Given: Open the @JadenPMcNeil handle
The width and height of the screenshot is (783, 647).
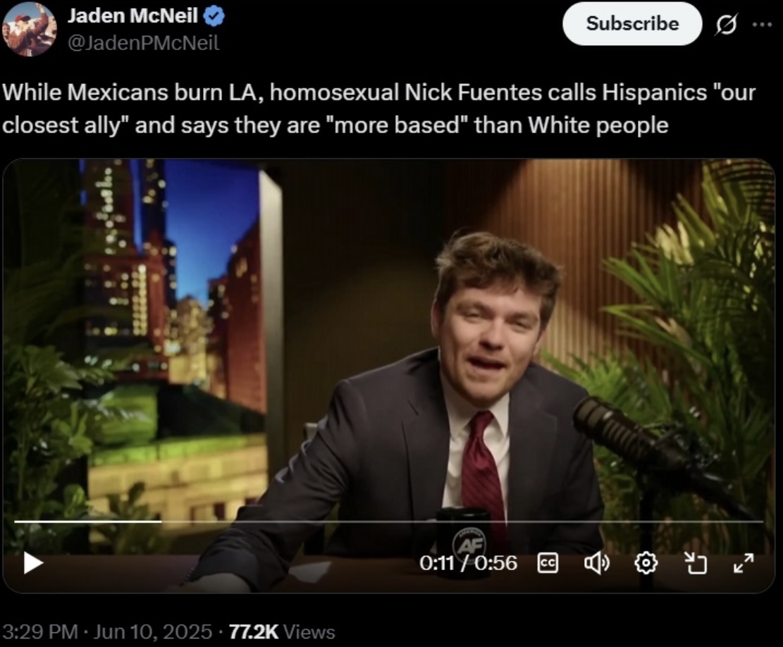Looking at the screenshot, I should [143, 44].
